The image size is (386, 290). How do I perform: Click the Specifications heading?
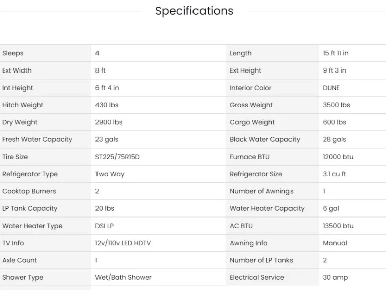click(194, 11)
